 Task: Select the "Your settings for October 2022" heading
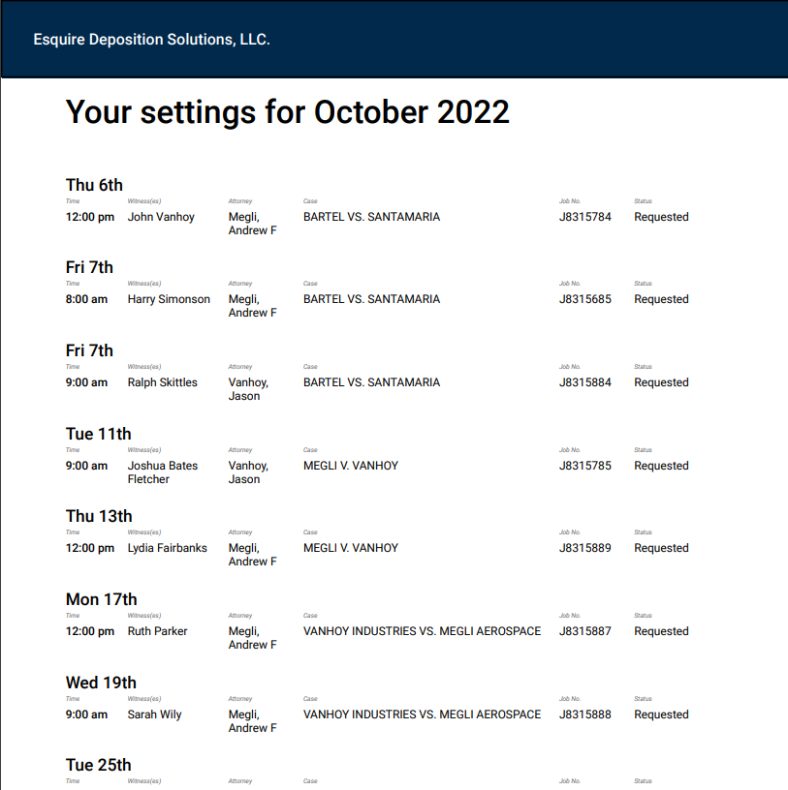tap(287, 112)
